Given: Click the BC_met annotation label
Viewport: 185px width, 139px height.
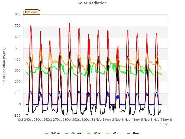Looking at the screenshot, I should click(32, 12).
